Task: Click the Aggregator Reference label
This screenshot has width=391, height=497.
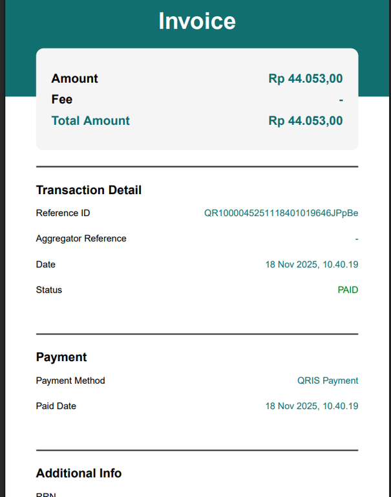Action: pos(81,239)
